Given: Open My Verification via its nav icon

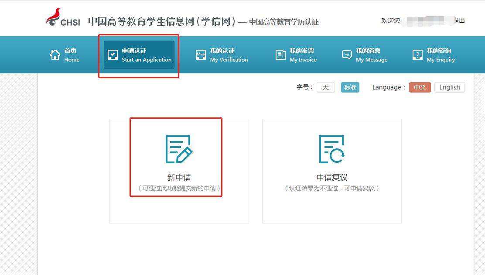Looking at the screenshot, I should [201, 55].
